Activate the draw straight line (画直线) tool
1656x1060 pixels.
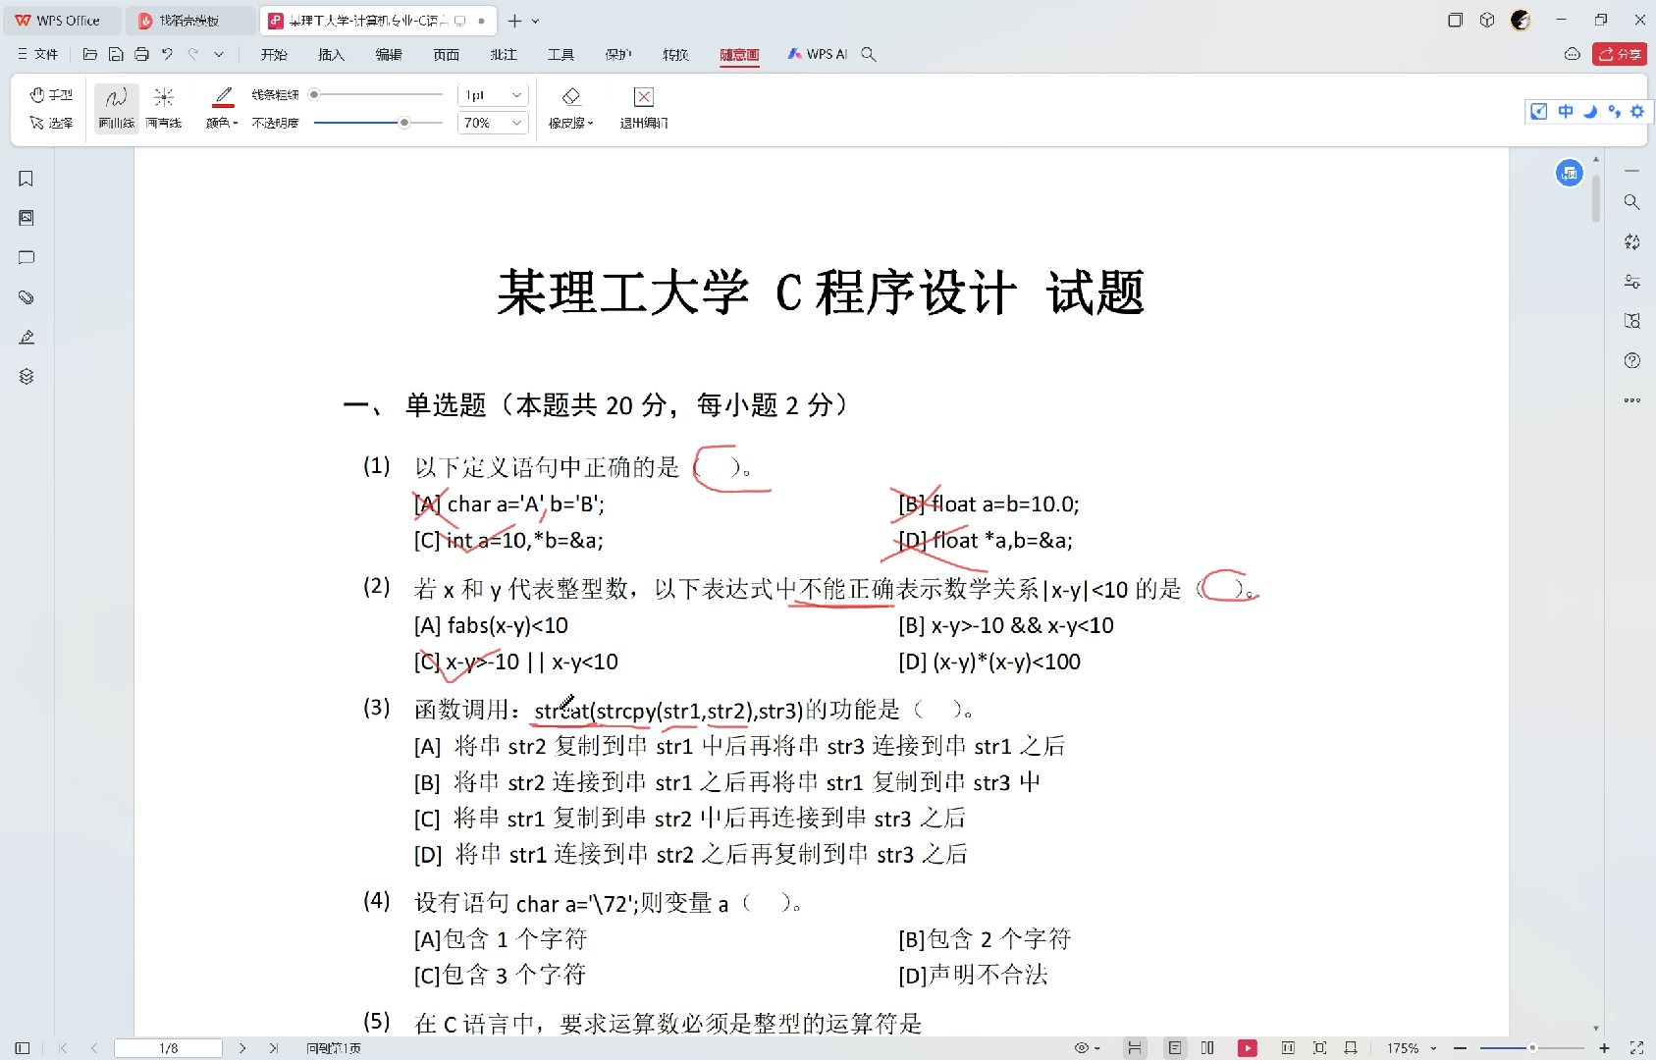164,108
